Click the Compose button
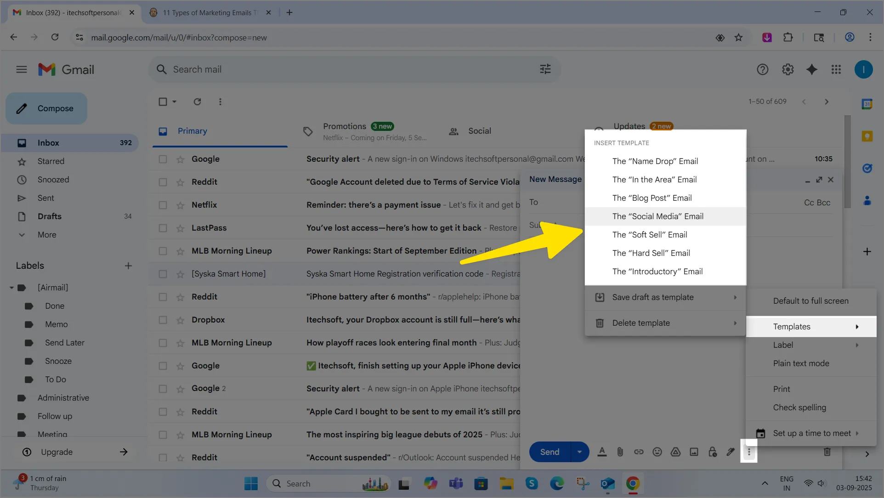Viewport: 884px width, 498px height. click(46, 108)
